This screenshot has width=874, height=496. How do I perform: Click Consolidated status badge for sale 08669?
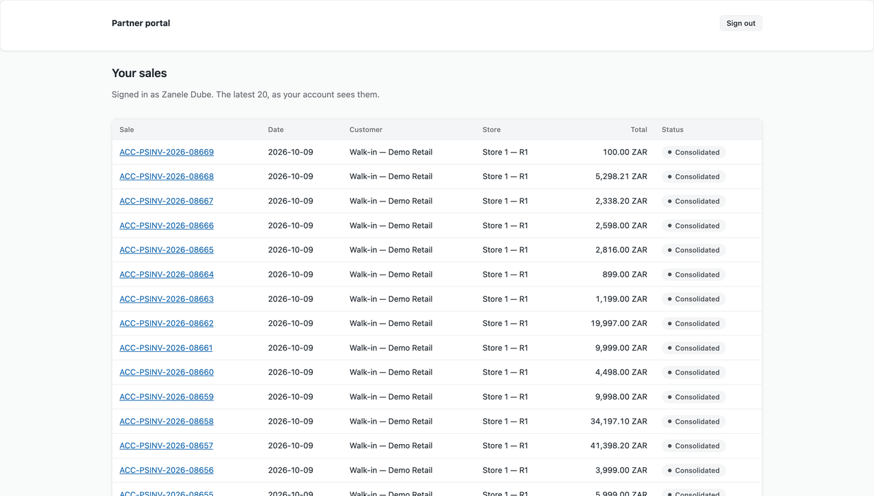coord(693,152)
